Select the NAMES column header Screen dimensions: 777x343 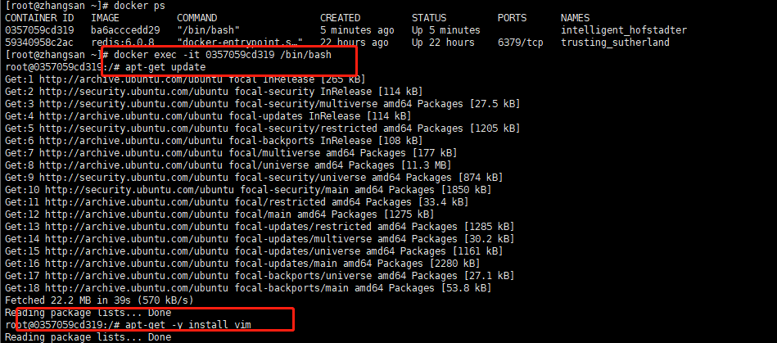[575, 18]
